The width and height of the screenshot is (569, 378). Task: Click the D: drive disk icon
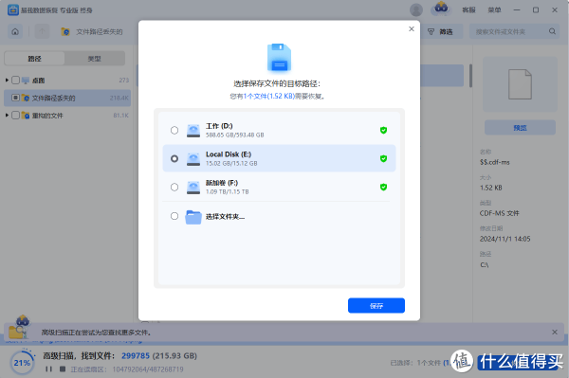coord(193,131)
